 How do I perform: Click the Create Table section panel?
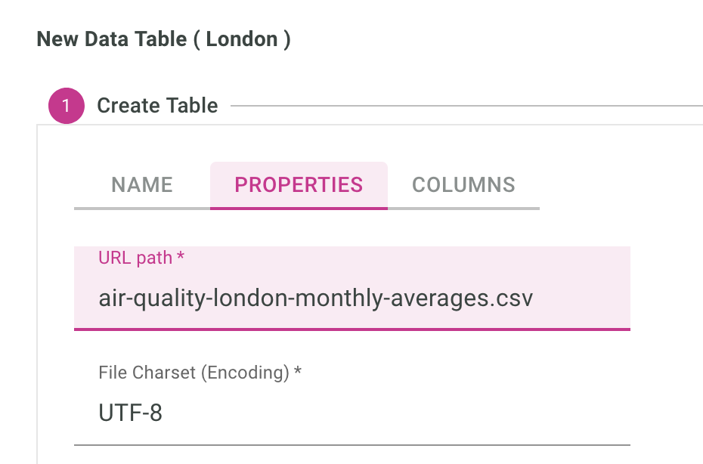[351, 227]
